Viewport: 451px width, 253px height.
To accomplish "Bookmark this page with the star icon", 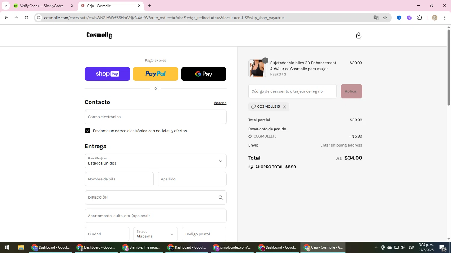I will [x=385, y=18].
